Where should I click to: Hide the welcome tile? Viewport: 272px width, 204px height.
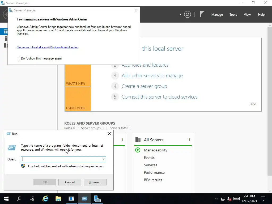pyautogui.click(x=253, y=104)
